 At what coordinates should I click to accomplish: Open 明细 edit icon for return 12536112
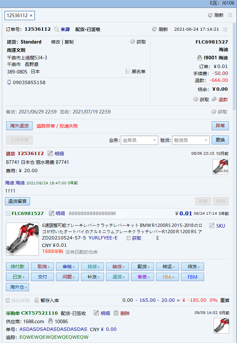tap(50, 153)
